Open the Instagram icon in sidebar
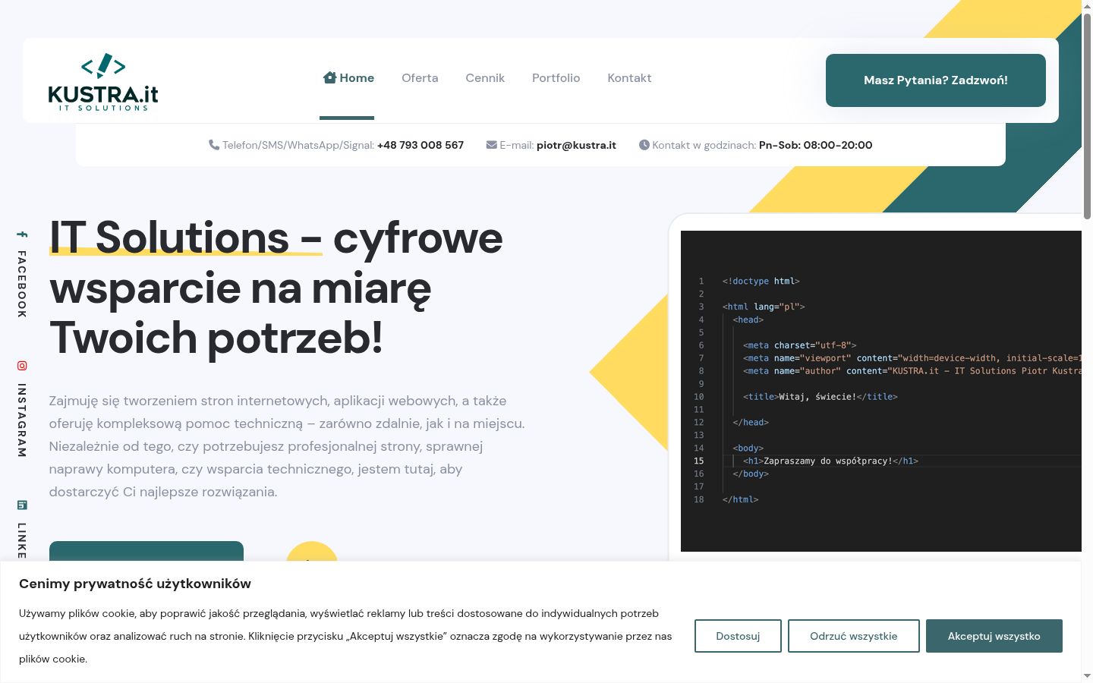The height and width of the screenshot is (683, 1093). coord(22,366)
